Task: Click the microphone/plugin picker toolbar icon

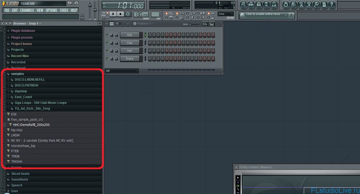Action: (x=316, y=4)
